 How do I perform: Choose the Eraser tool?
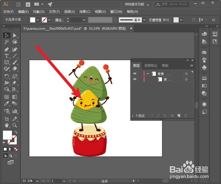coord(15,69)
